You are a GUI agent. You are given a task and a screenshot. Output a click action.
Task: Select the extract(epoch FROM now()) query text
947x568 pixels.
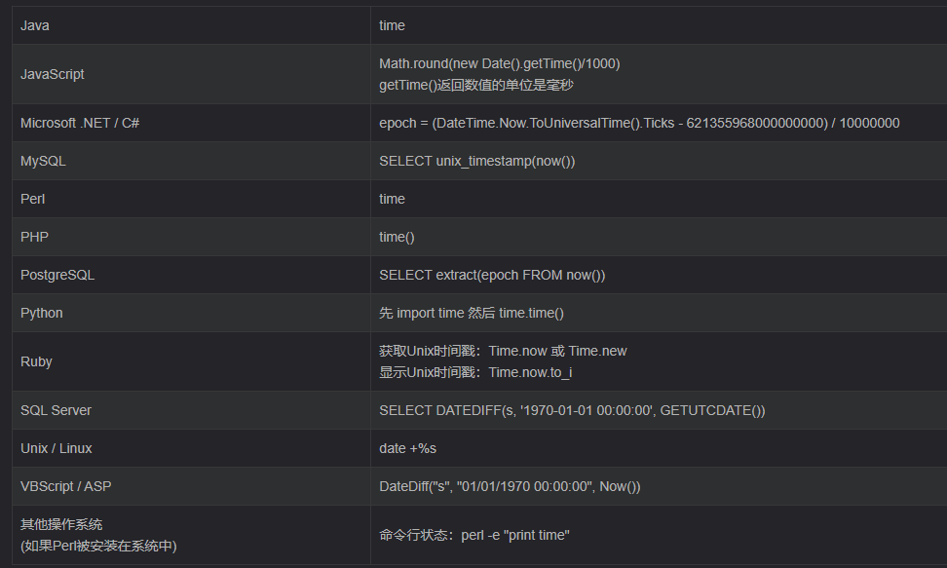click(x=492, y=275)
